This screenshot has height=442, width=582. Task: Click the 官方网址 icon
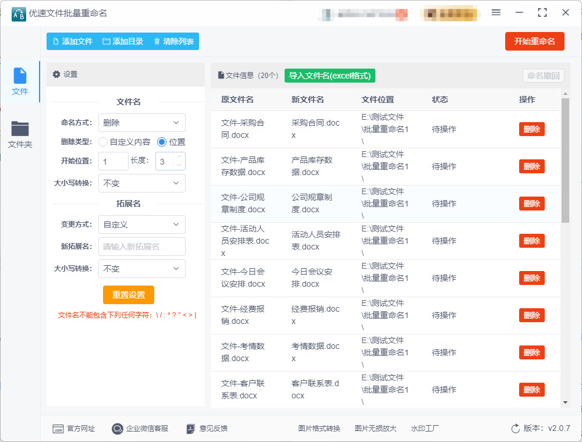pos(58,429)
